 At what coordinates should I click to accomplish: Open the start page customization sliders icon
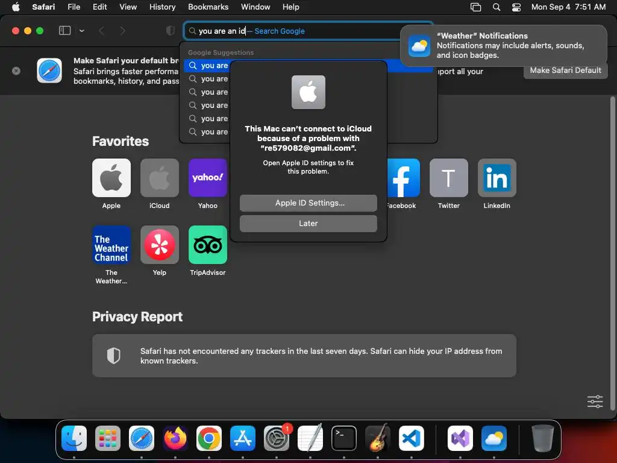tap(595, 402)
